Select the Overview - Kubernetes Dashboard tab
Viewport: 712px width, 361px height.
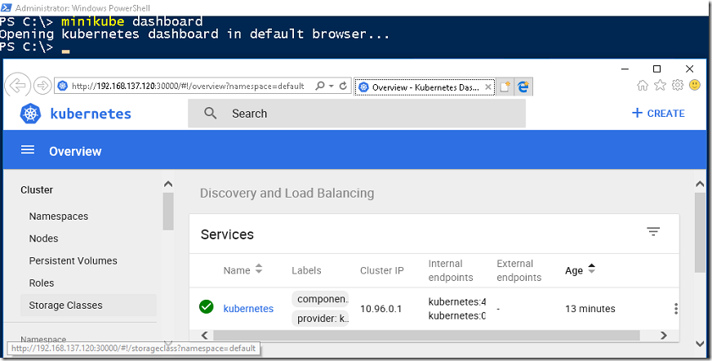425,87
